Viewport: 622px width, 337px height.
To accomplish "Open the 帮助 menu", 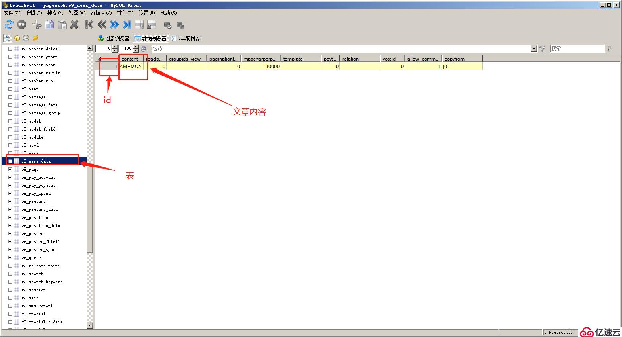I will click(x=168, y=13).
